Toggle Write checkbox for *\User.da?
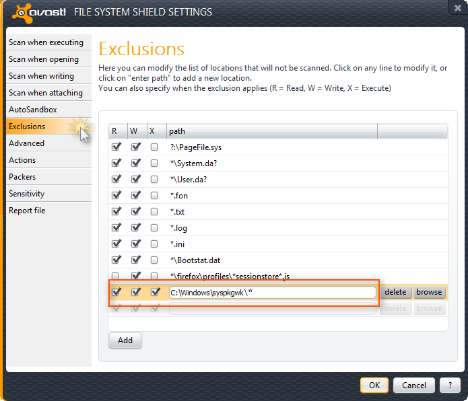This screenshot has width=468, height=401. point(135,179)
